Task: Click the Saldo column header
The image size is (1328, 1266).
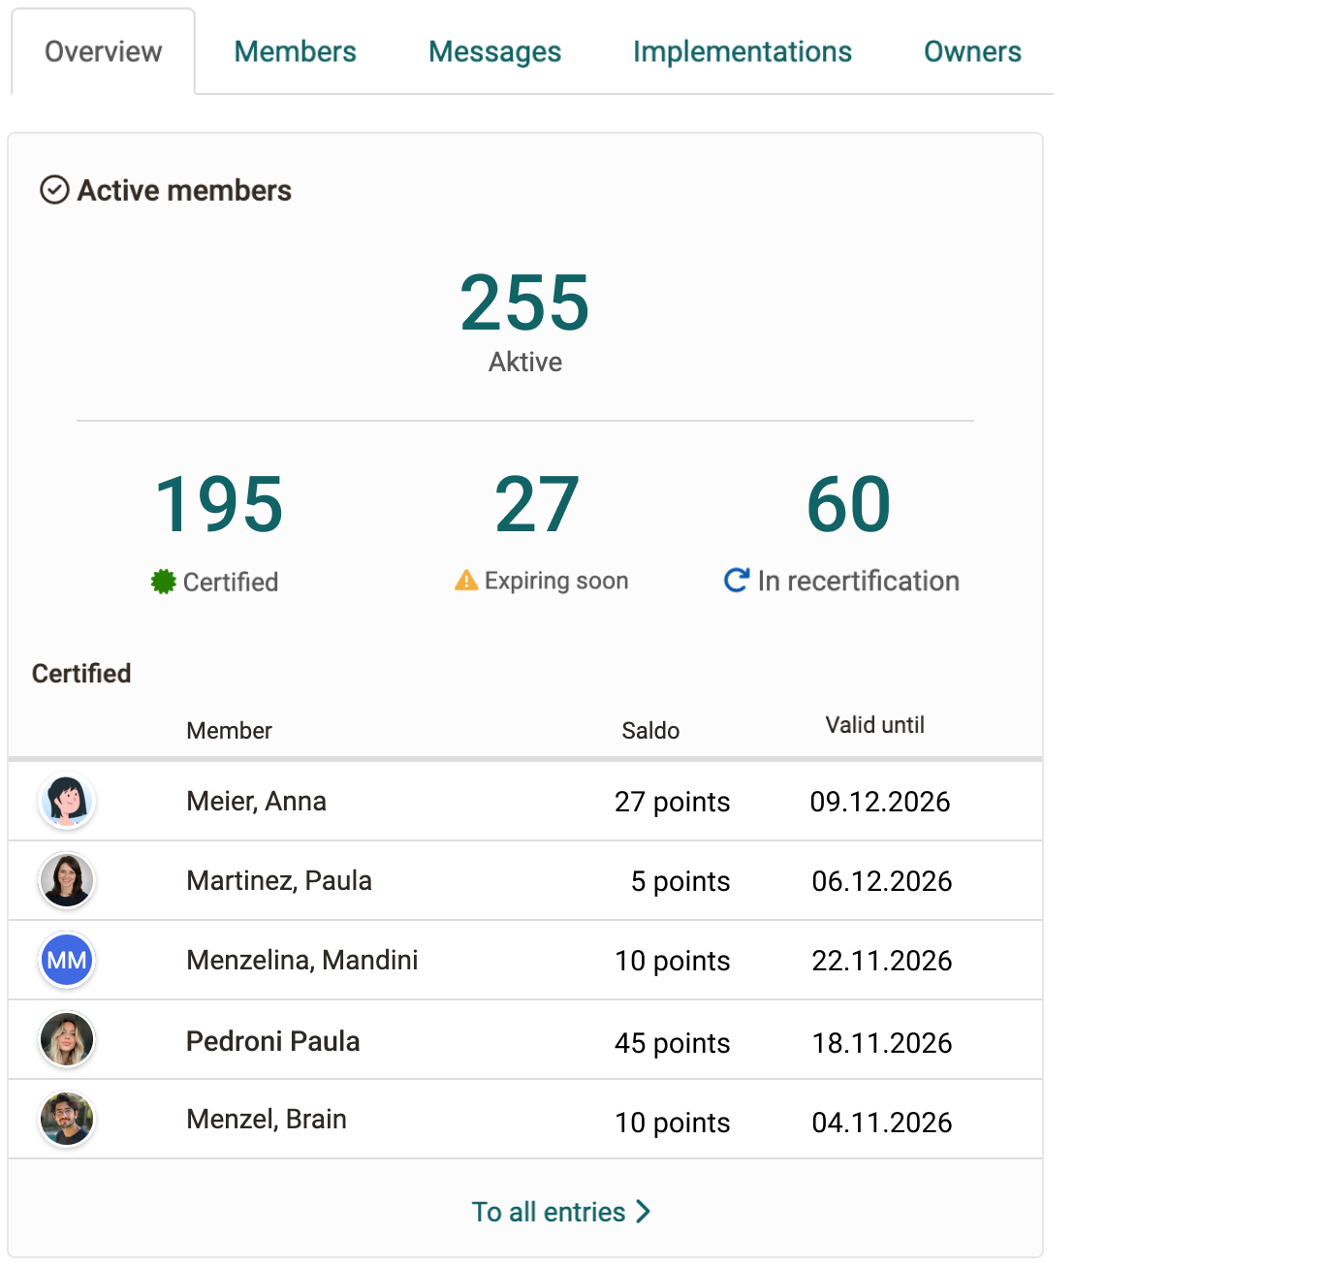Action: tap(650, 731)
